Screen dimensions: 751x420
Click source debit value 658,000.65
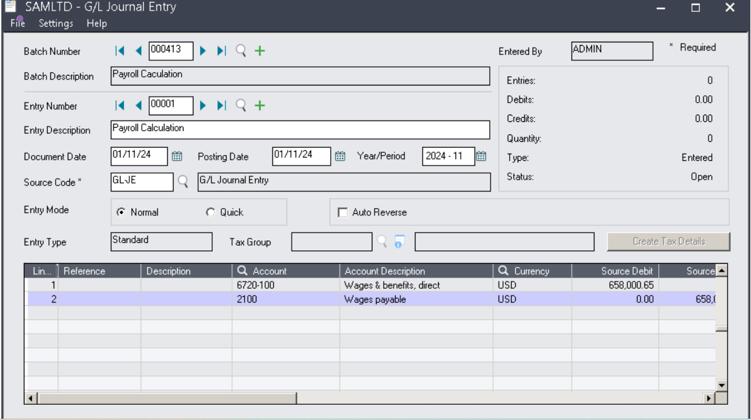tap(615, 285)
